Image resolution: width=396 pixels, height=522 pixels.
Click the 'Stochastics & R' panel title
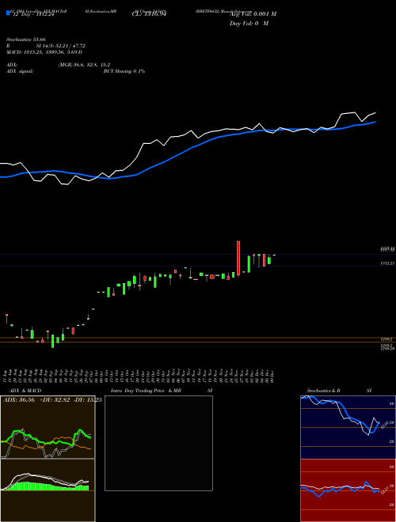324,391
